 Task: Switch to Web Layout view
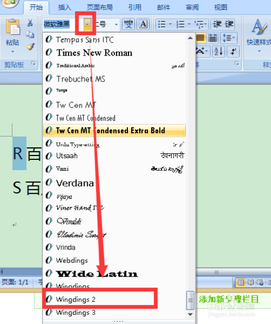(260, 282)
